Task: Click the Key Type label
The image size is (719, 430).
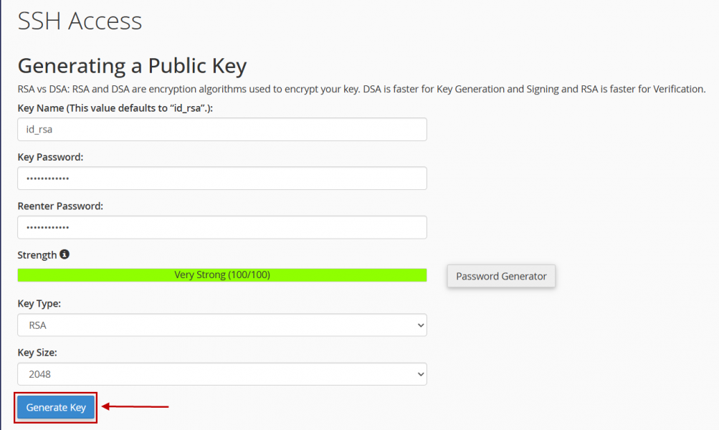Action: click(39, 303)
